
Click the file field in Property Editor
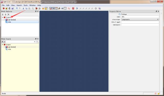click(140, 22)
